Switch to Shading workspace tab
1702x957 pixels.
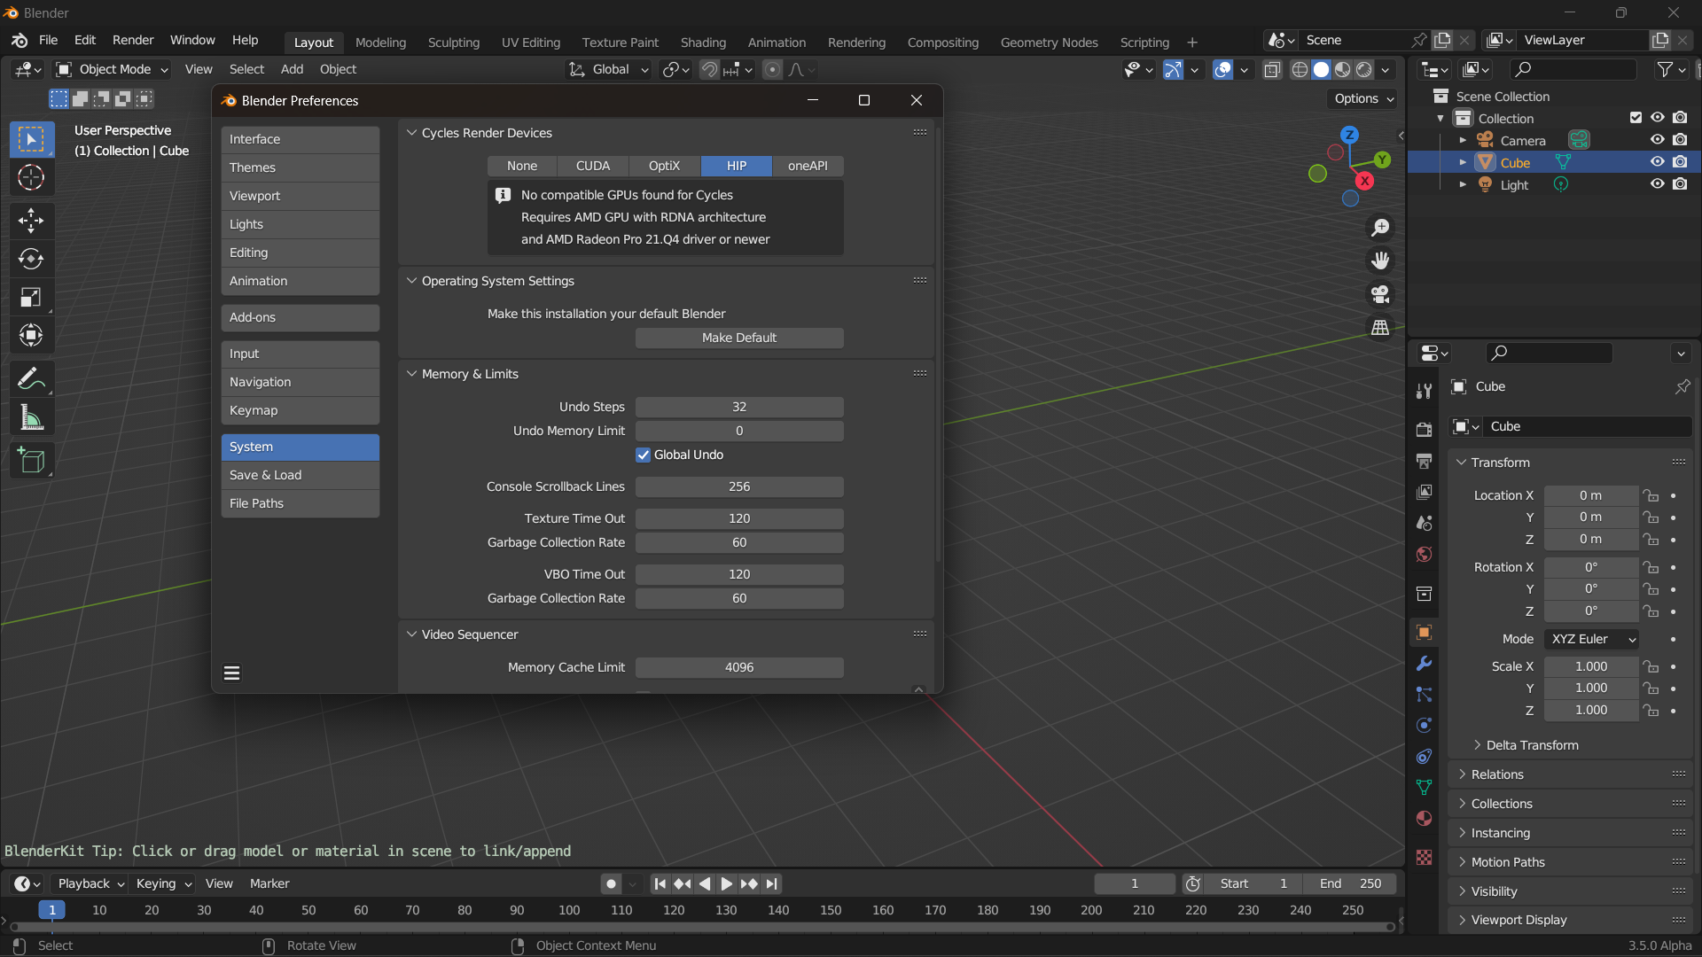click(x=703, y=43)
